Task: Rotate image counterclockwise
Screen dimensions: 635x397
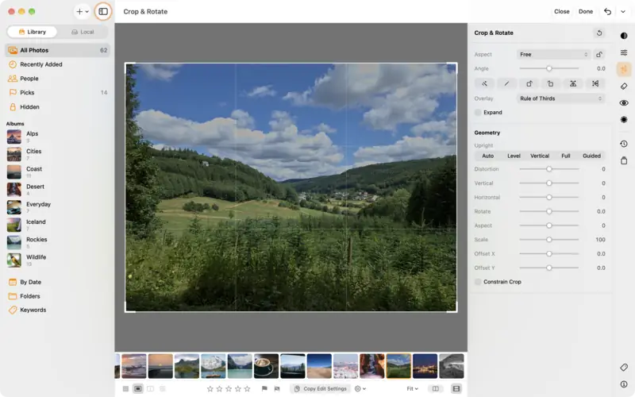Action: tap(551, 83)
